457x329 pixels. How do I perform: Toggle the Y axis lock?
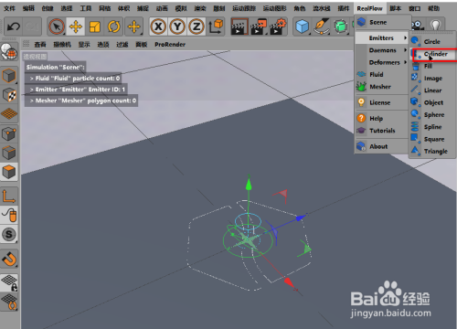click(x=177, y=27)
